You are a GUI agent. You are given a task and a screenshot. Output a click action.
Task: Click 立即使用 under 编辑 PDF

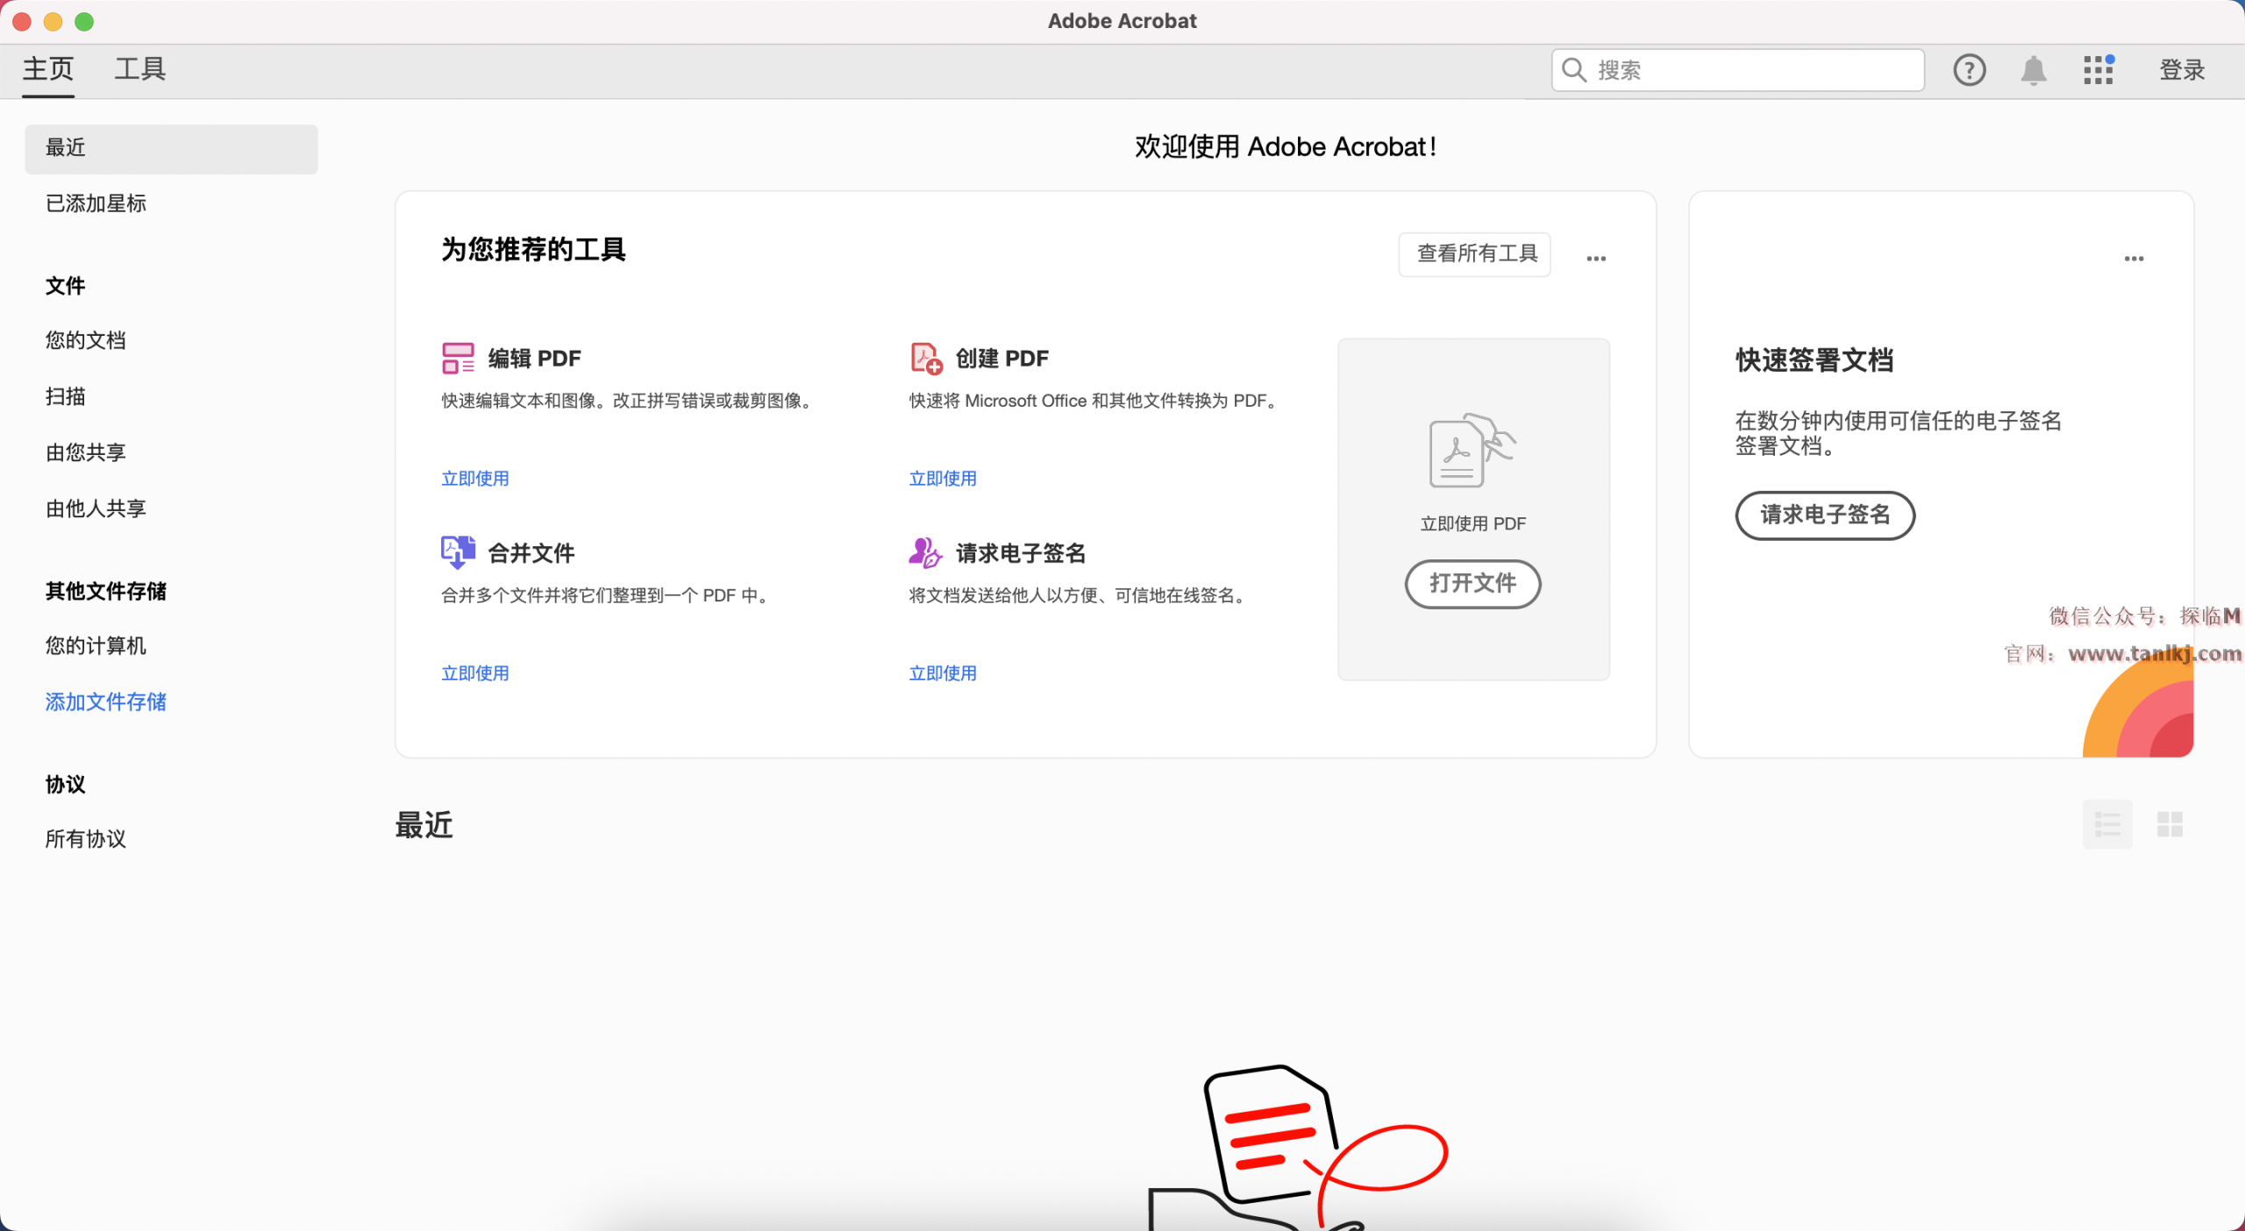(475, 479)
